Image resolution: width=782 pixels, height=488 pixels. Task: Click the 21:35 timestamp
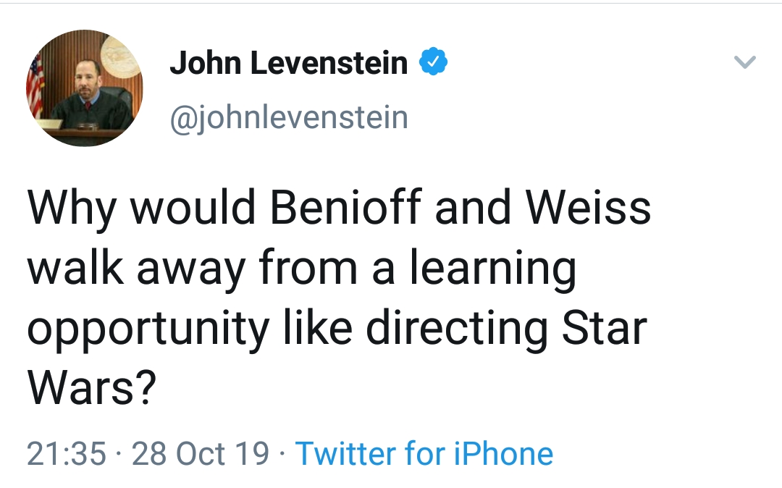pos(66,454)
